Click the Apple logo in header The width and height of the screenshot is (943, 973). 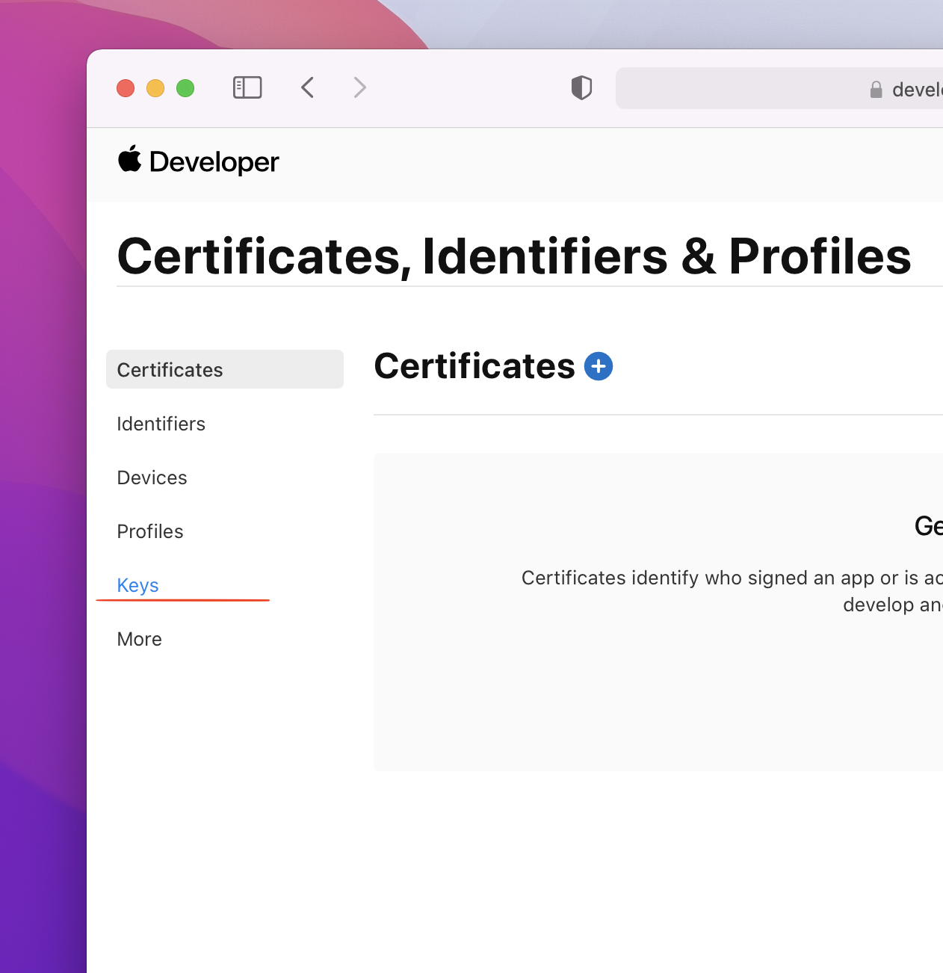(130, 158)
